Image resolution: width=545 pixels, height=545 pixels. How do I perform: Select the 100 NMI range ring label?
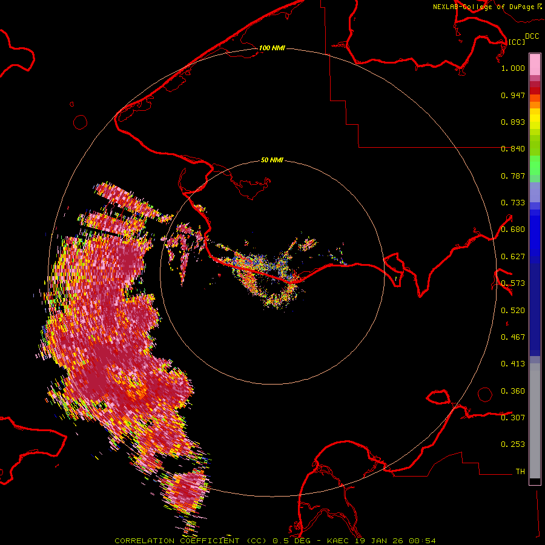(x=272, y=48)
